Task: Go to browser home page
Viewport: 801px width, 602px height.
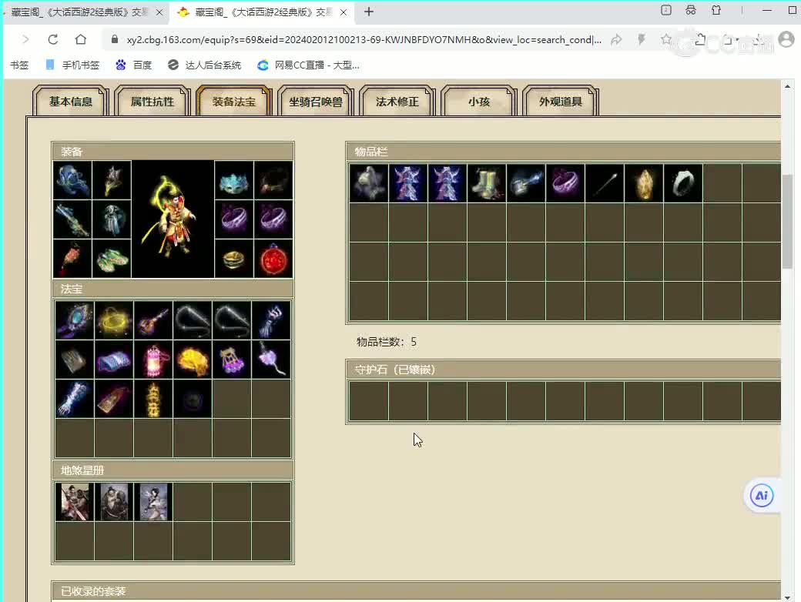Action: point(81,39)
